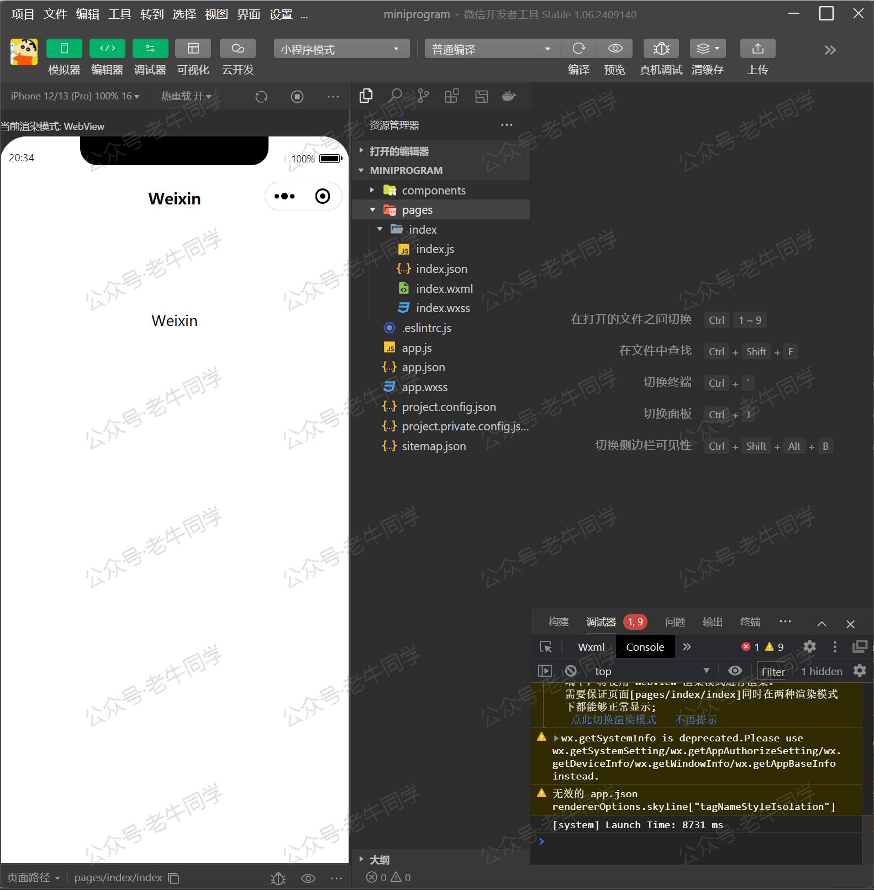This screenshot has width=874, height=890.
Task: Click the 不再提示 link
Action: tap(696, 719)
